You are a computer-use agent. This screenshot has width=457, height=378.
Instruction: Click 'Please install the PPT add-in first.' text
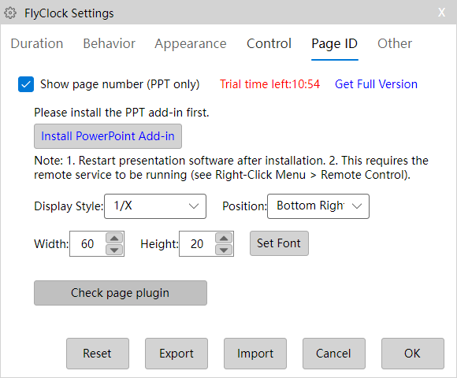pyautogui.click(x=121, y=113)
